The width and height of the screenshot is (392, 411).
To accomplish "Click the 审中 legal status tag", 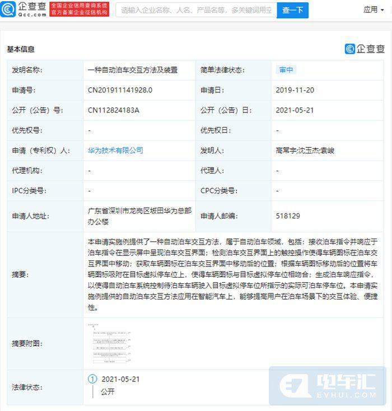I will coord(286,70).
